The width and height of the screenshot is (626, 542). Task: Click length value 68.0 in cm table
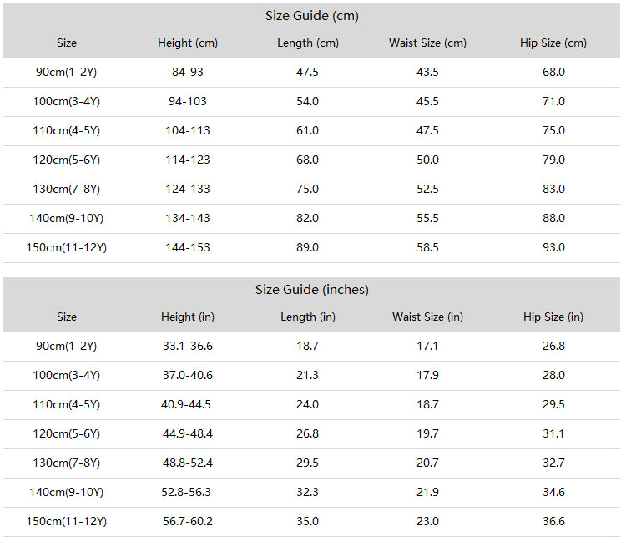click(307, 160)
